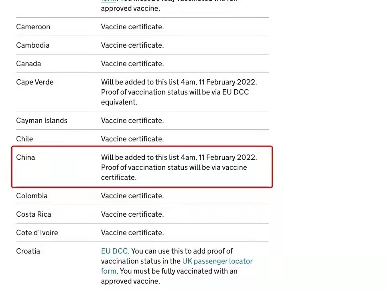The image size is (386, 290).
Task: Click 'Vaccine certificate.' text beside Cote d'Ivoire
Action: coord(132,233)
